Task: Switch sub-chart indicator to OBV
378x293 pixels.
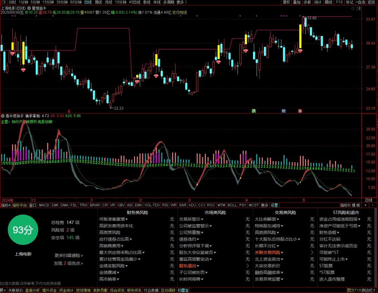Action: click(x=121, y=205)
